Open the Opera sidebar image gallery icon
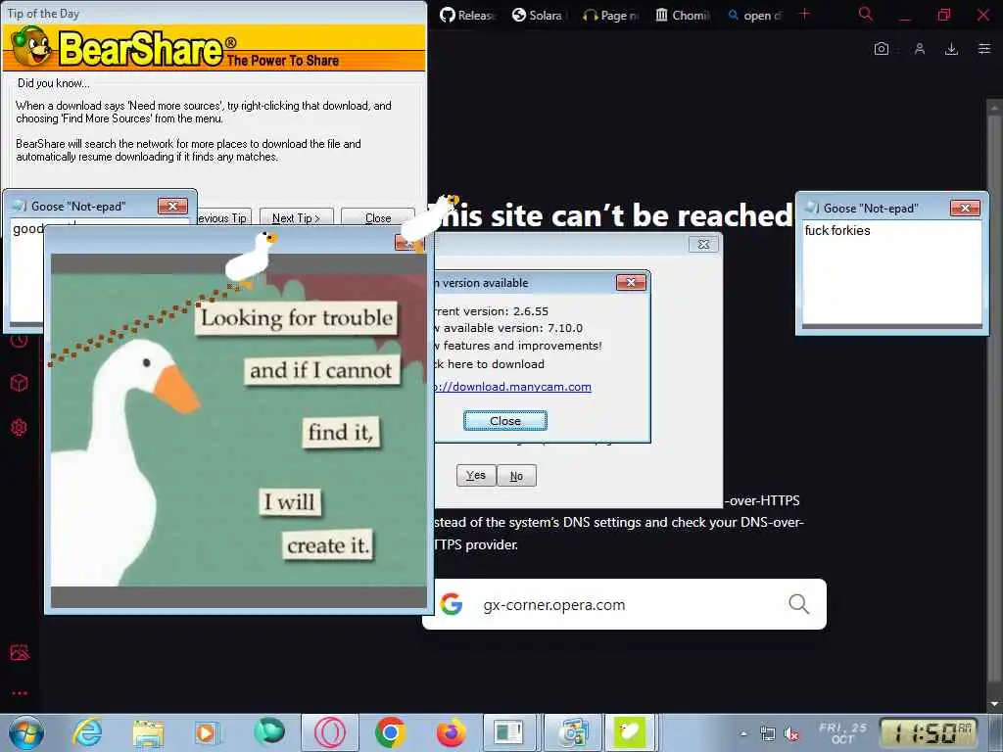The image size is (1003, 752). tap(20, 652)
